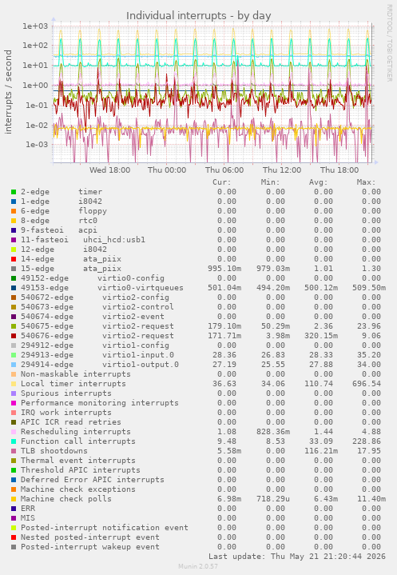Click the TLB shootdowns color swatch
397x575 pixels.
pyautogui.click(x=14, y=451)
